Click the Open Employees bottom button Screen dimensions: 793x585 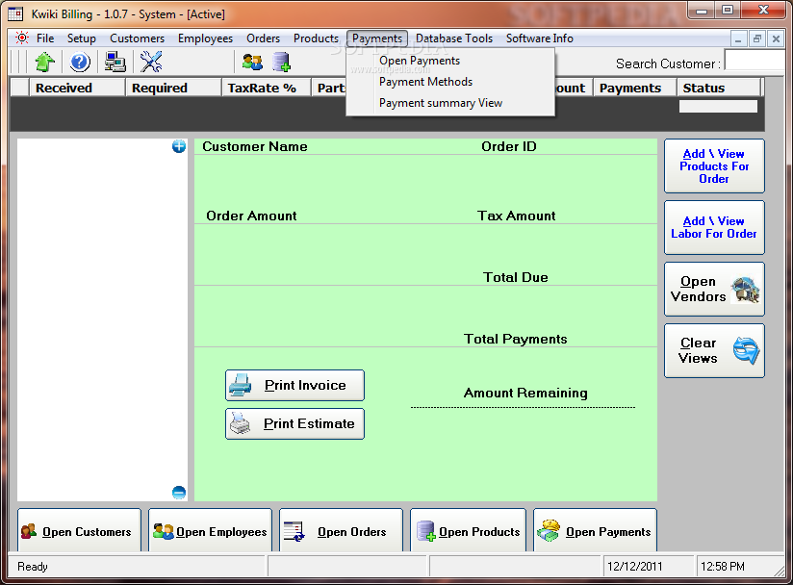(x=210, y=531)
